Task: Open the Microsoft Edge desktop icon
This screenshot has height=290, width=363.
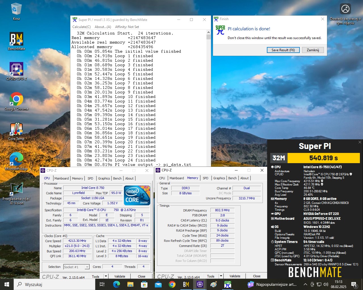Action: click(x=16, y=161)
